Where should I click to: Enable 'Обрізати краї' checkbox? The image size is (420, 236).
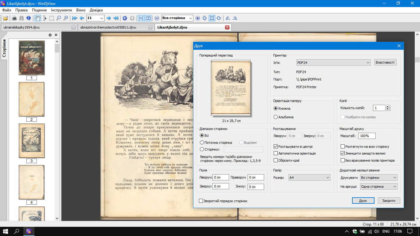(276, 160)
